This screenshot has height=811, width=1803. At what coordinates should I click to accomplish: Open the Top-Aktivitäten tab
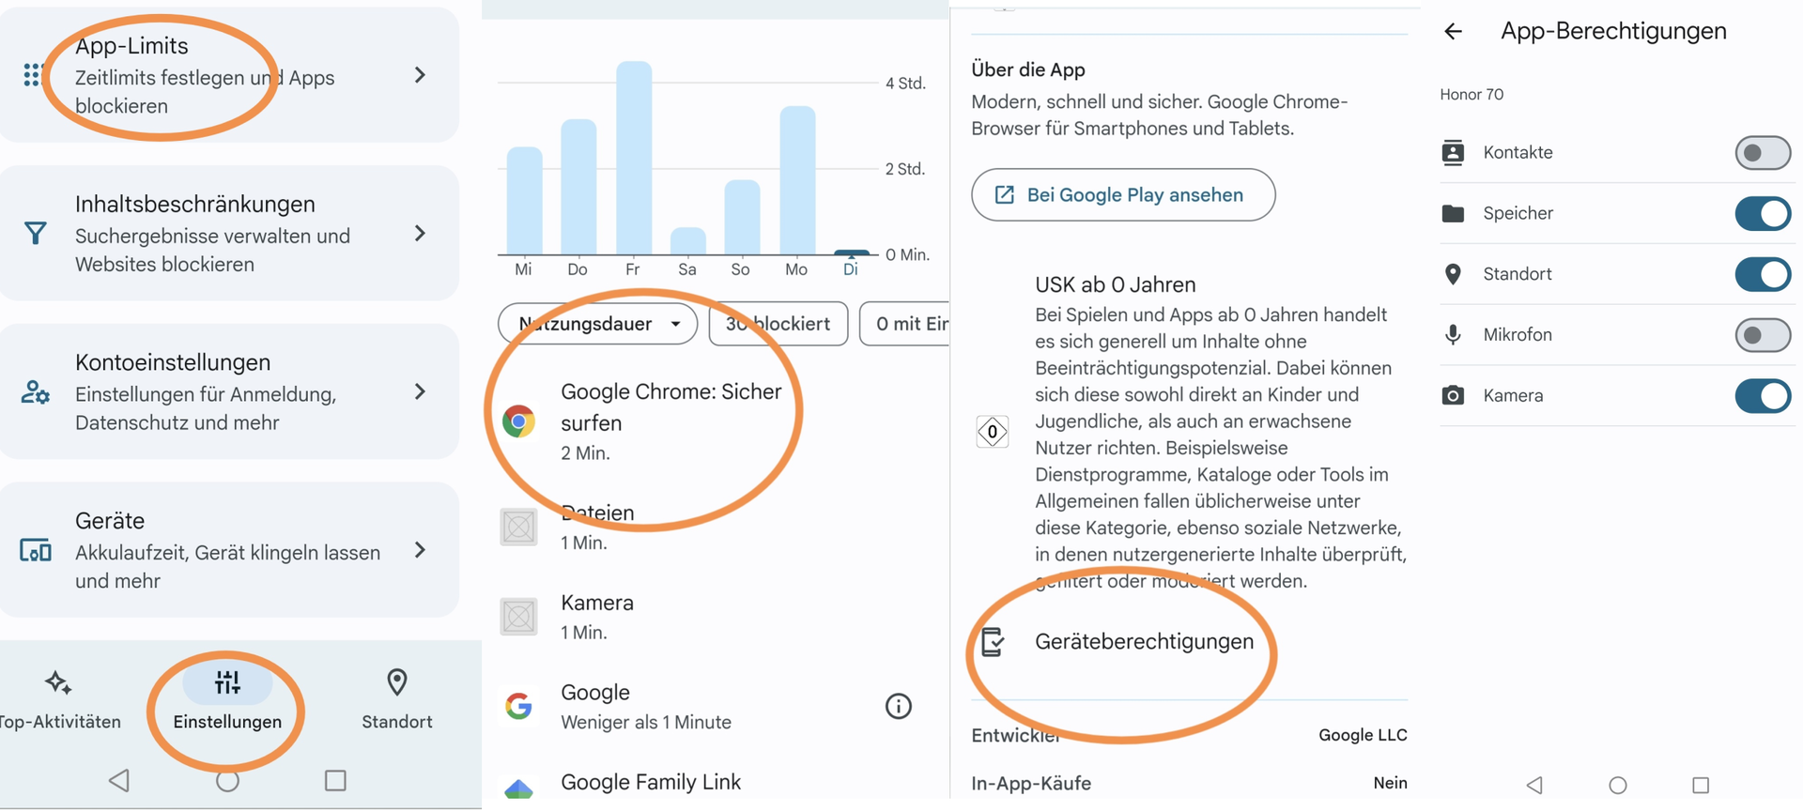[59, 699]
